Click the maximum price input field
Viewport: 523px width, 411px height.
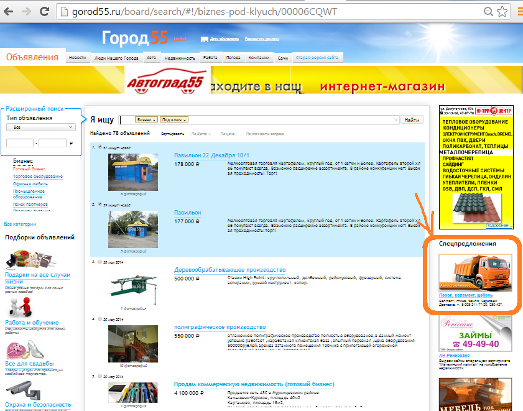[52, 143]
